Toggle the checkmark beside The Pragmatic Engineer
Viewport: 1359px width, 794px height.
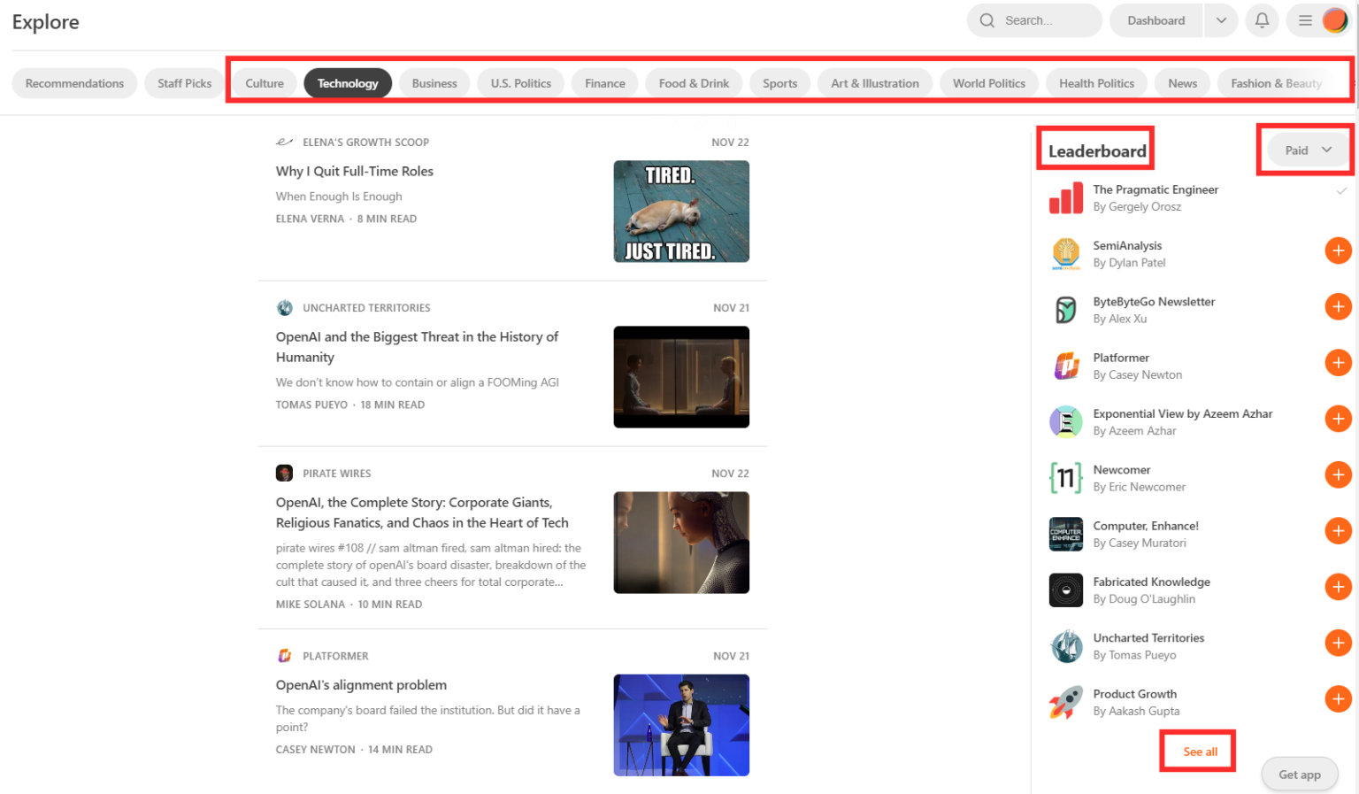click(x=1341, y=190)
